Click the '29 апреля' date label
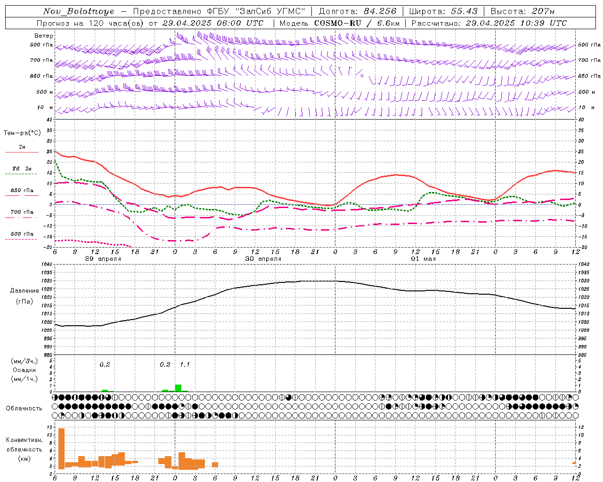 point(103,259)
